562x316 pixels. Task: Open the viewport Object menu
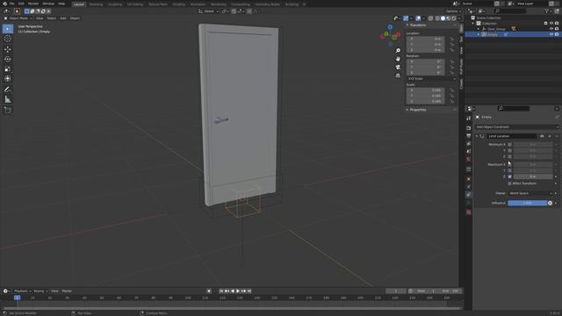pyautogui.click(x=75, y=18)
